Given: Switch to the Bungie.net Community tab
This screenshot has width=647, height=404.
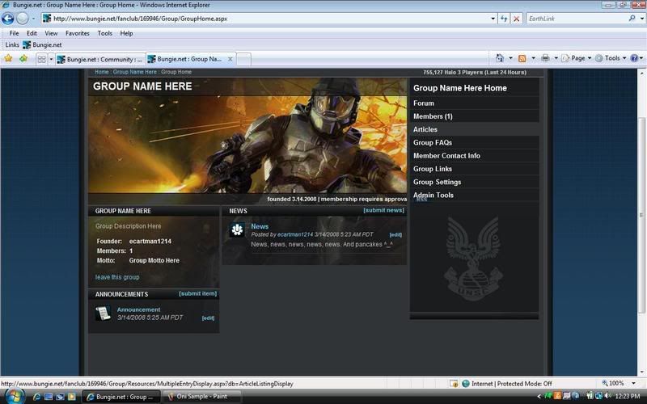Looking at the screenshot, I should tap(99, 59).
